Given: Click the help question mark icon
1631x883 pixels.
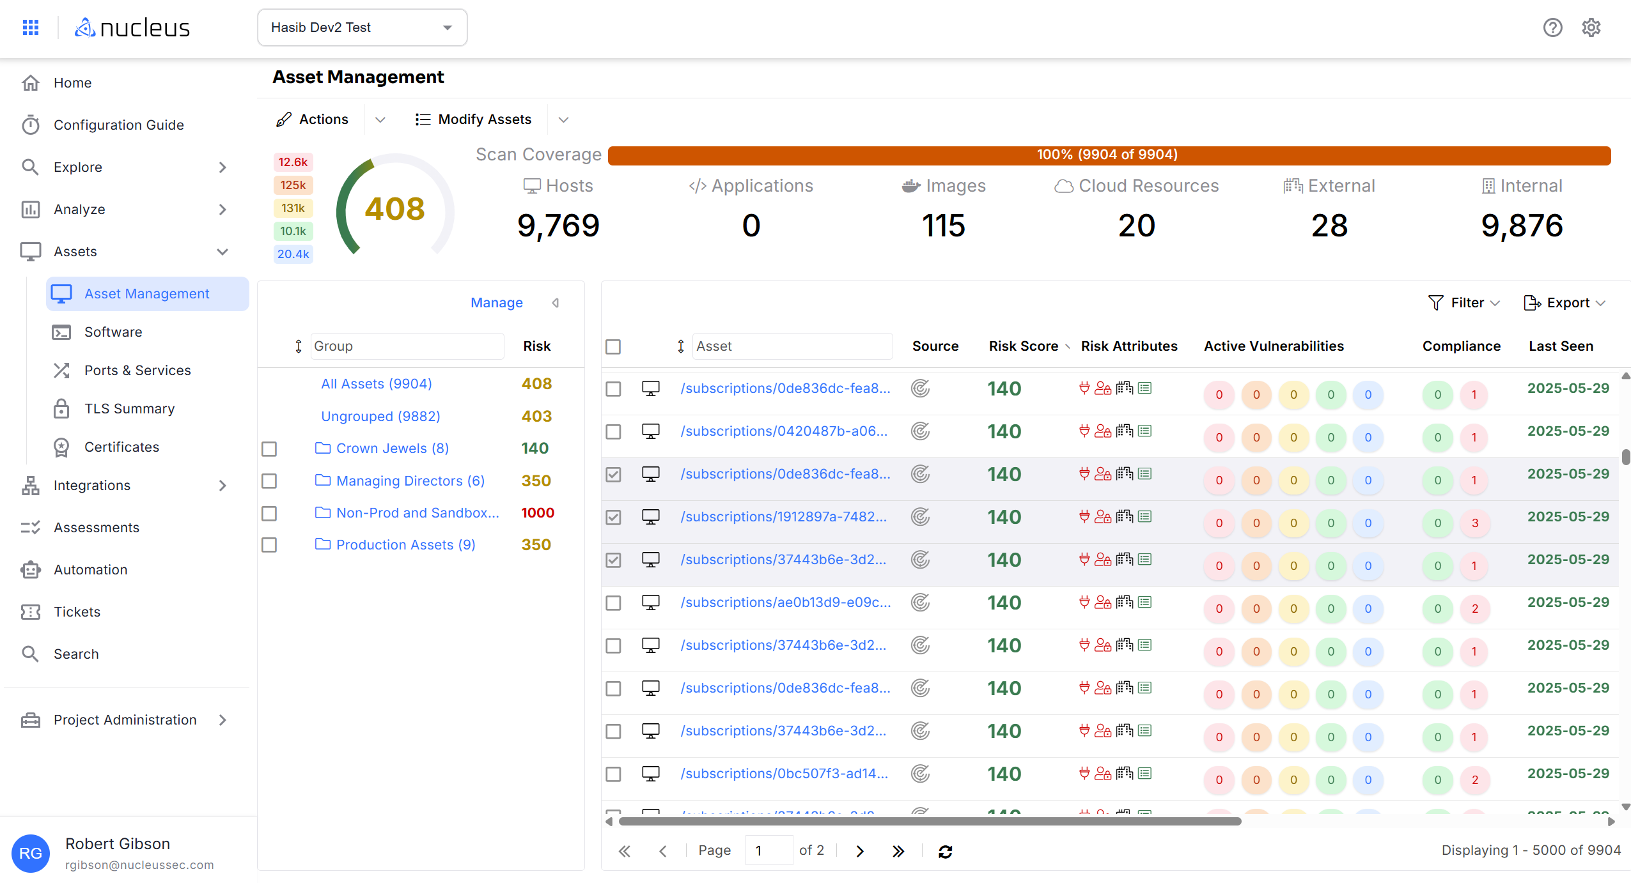Looking at the screenshot, I should tap(1552, 27).
